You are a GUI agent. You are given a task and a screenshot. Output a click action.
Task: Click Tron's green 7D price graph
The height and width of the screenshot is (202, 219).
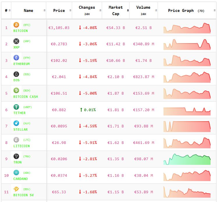click(187, 159)
